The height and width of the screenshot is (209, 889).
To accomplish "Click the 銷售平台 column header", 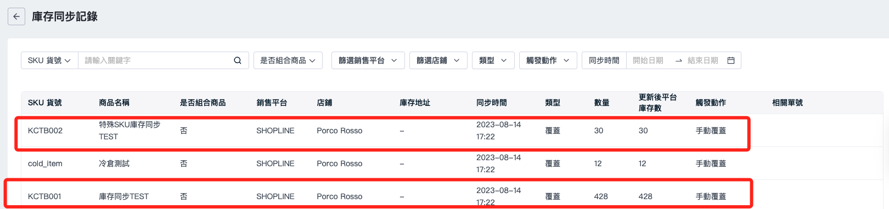I will pyautogui.click(x=272, y=103).
